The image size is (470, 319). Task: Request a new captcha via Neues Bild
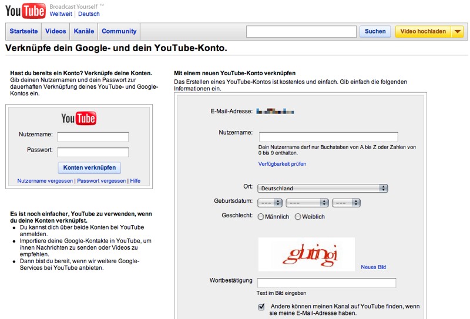pos(373,267)
